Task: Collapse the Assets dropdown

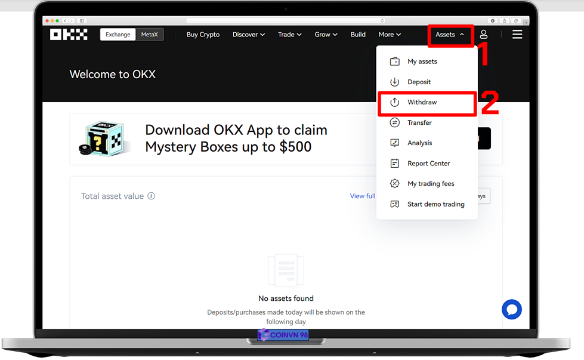Action: pyautogui.click(x=450, y=35)
